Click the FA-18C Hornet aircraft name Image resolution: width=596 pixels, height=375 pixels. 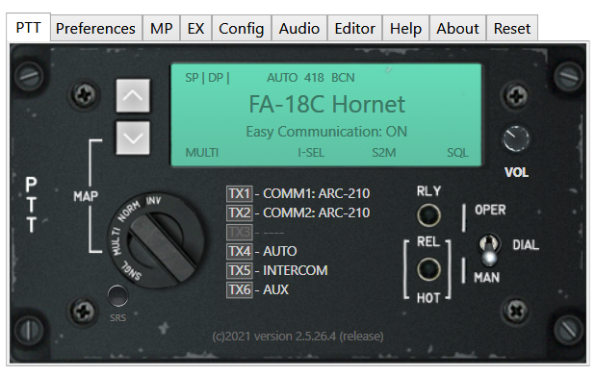[327, 104]
